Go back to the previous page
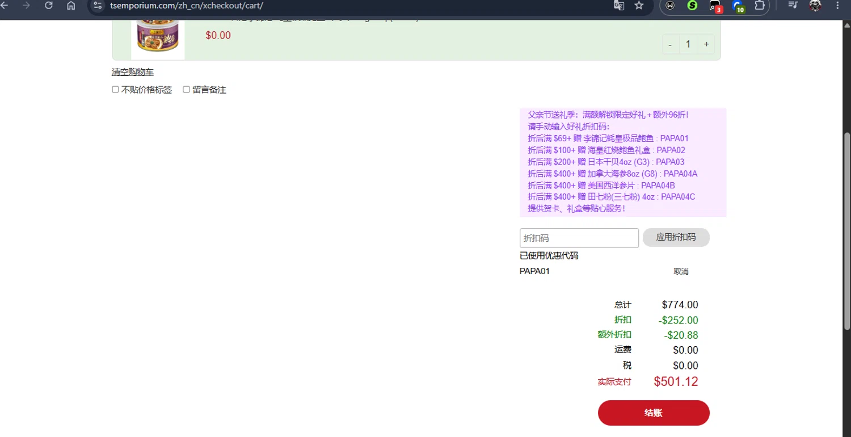 point(5,5)
